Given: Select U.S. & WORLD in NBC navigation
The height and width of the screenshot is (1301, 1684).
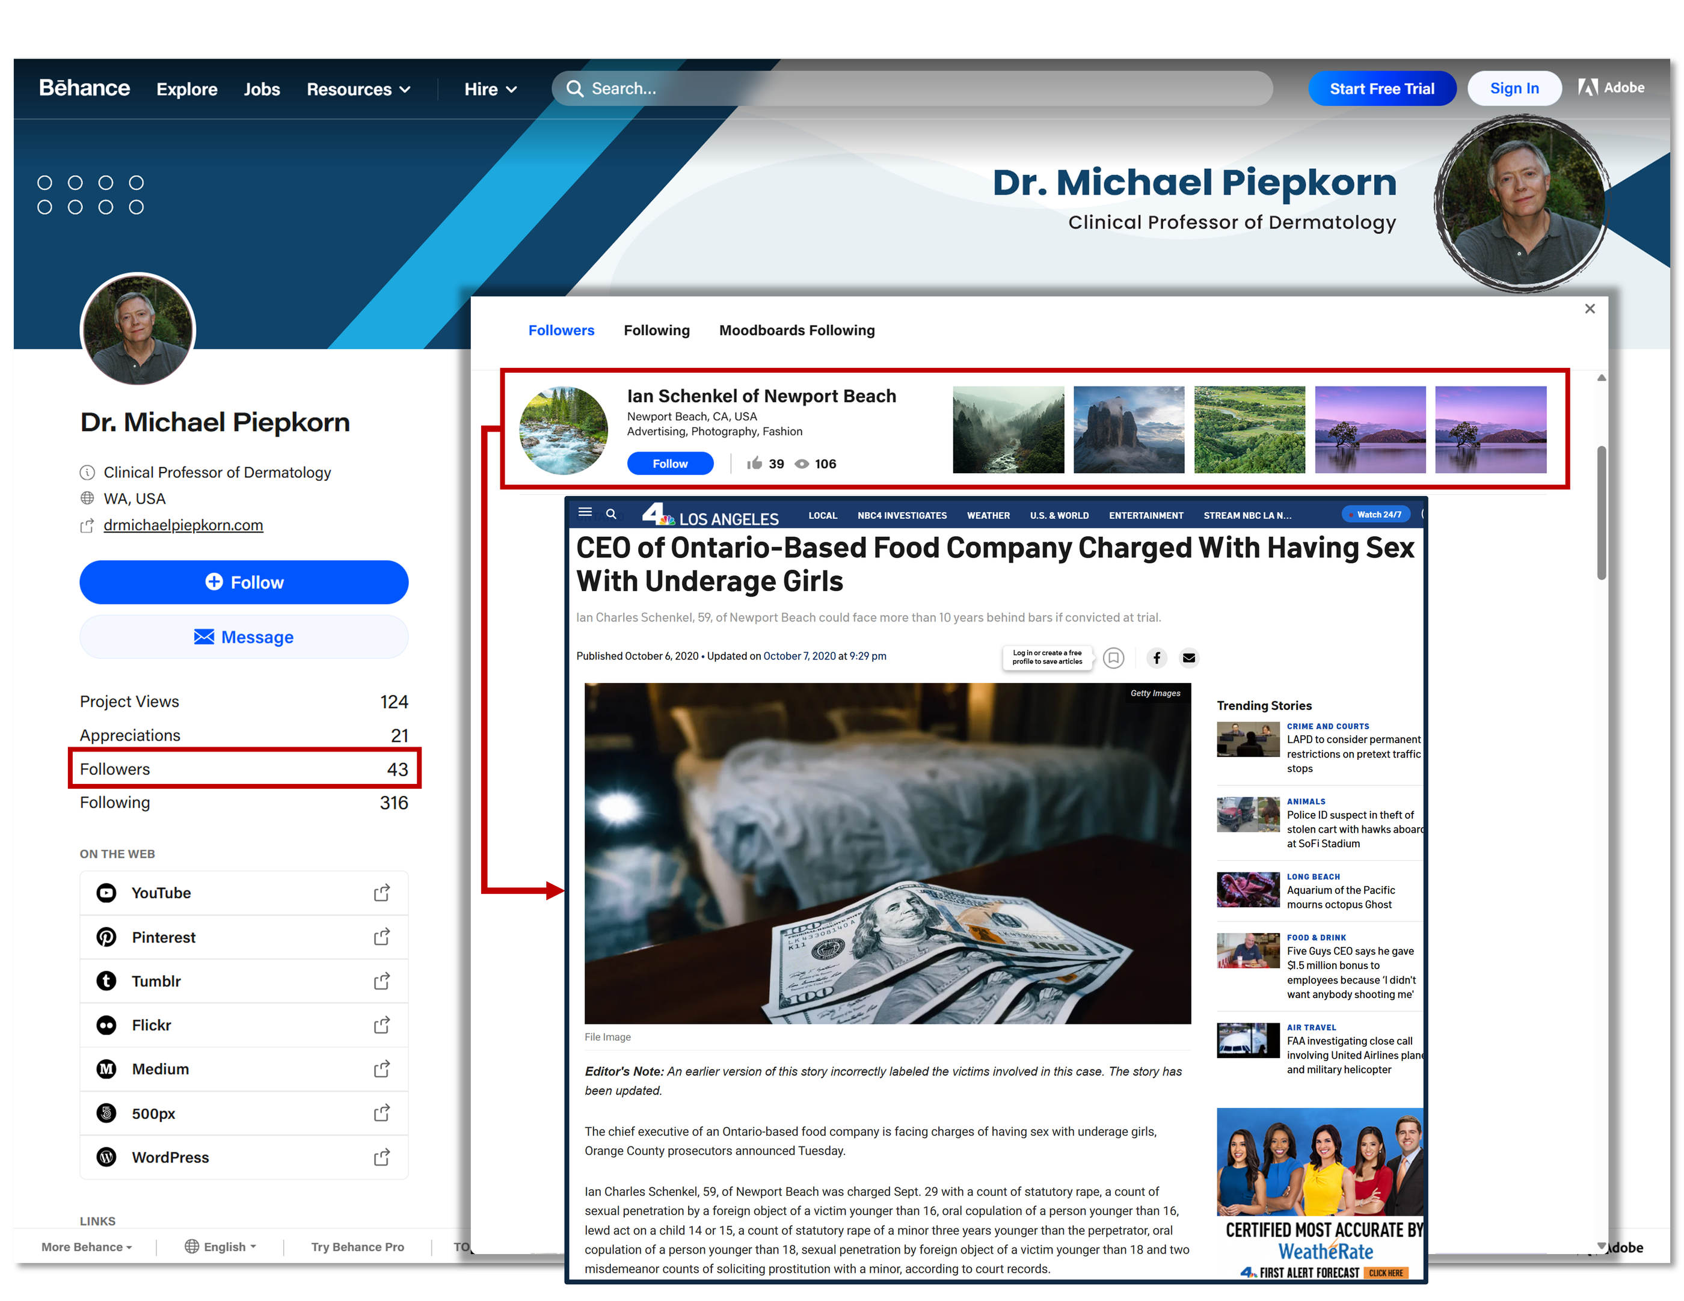Looking at the screenshot, I should click(1060, 516).
